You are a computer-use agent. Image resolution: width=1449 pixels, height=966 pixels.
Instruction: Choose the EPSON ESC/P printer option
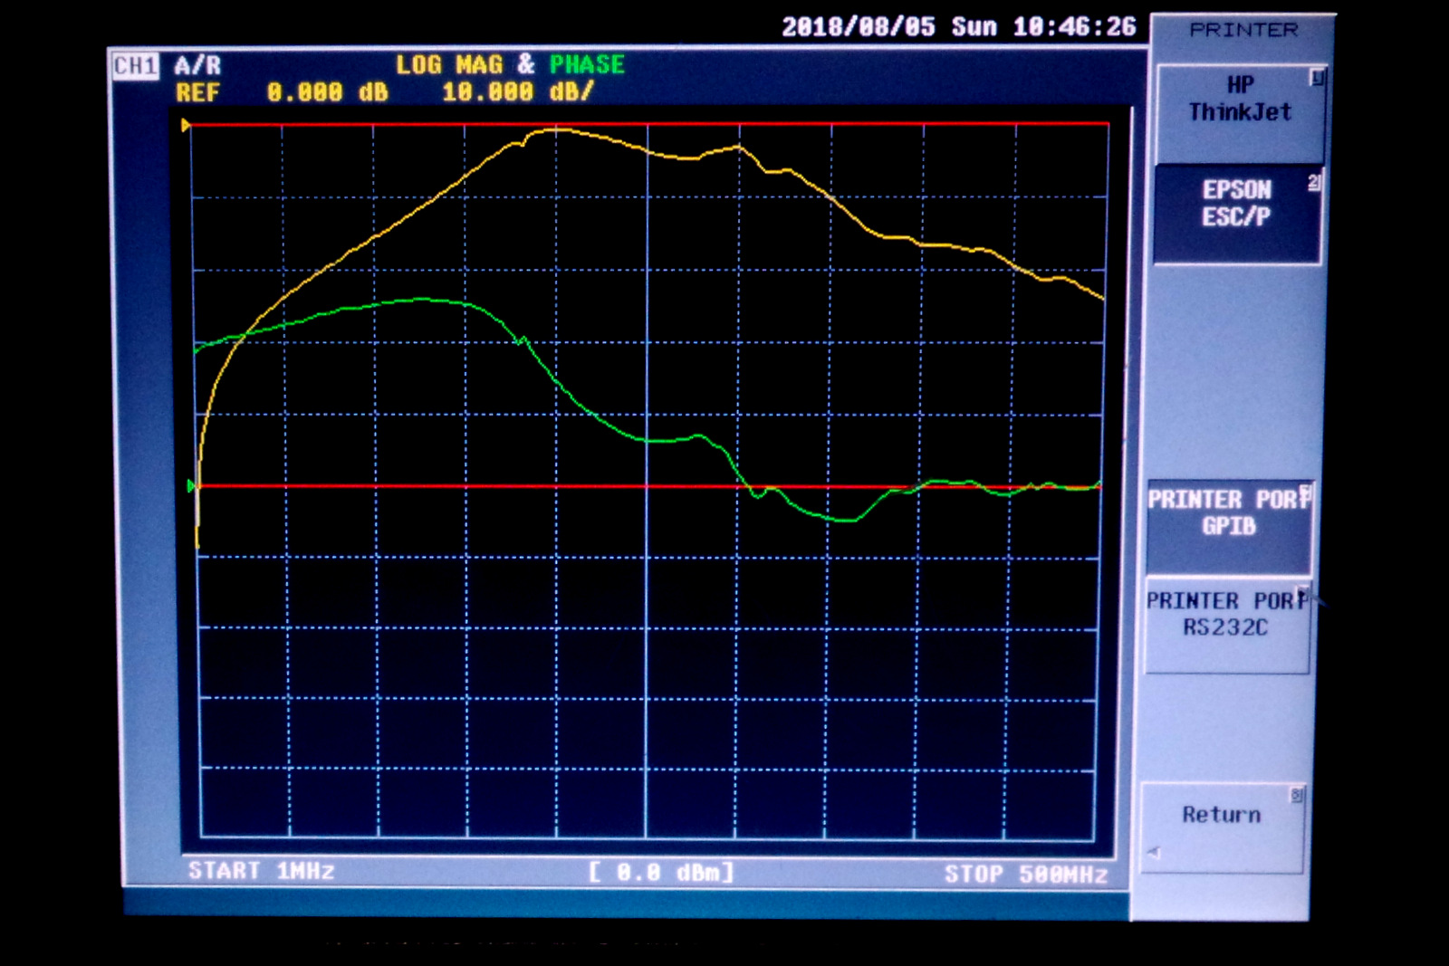pyautogui.click(x=1236, y=204)
